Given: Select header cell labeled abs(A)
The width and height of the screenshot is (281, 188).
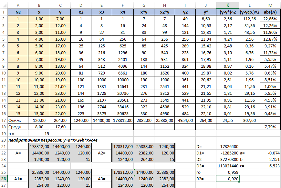Looking at the screenshot, I should pos(270,12).
